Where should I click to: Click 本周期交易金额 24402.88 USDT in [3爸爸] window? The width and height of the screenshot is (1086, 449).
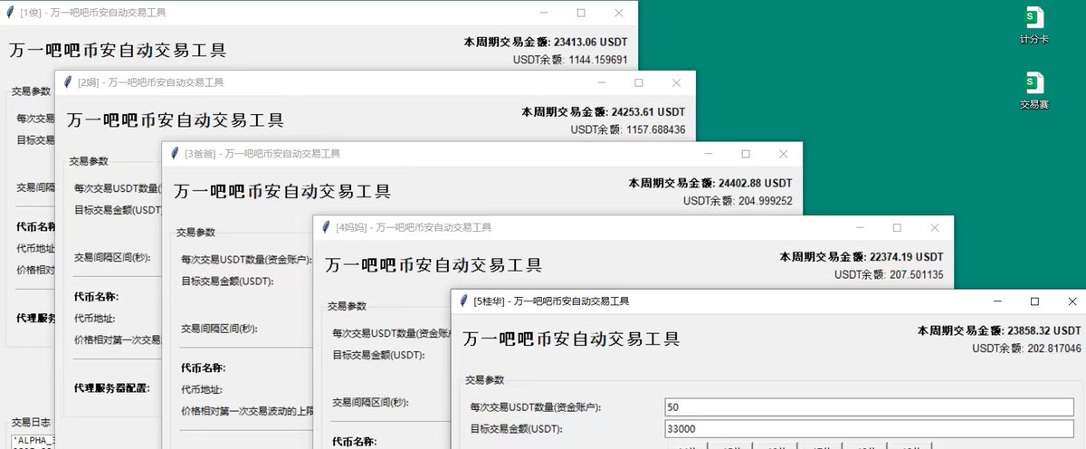click(x=710, y=183)
